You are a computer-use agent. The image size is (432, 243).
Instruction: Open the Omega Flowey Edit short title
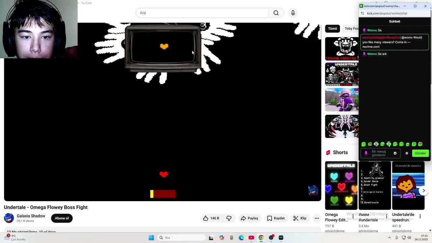[x=336, y=217]
